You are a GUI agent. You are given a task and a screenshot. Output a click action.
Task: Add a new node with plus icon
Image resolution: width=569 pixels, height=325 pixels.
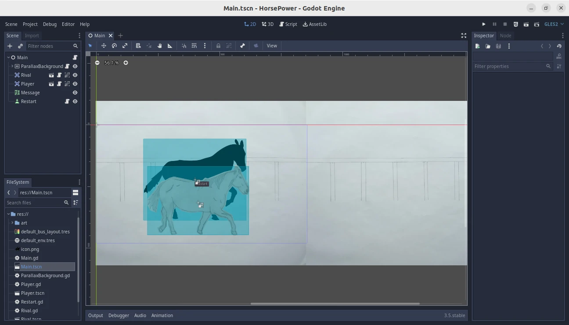pos(10,46)
